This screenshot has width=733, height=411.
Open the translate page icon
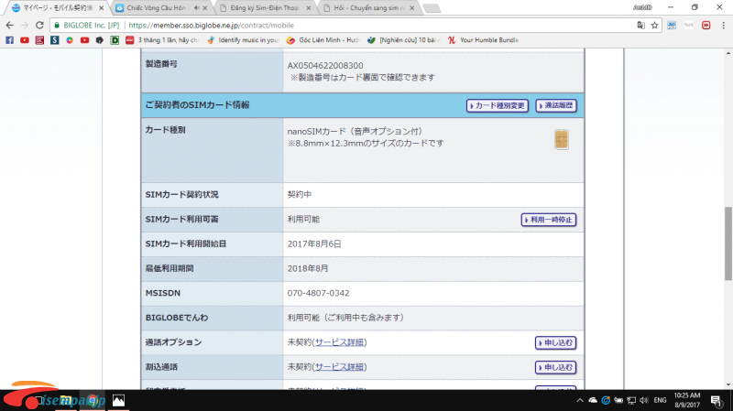pos(640,26)
